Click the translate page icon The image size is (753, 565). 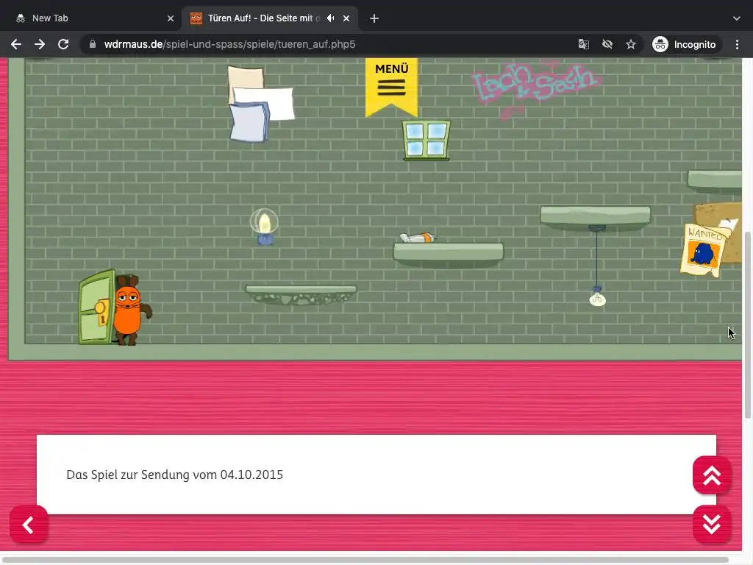[x=583, y=44]
